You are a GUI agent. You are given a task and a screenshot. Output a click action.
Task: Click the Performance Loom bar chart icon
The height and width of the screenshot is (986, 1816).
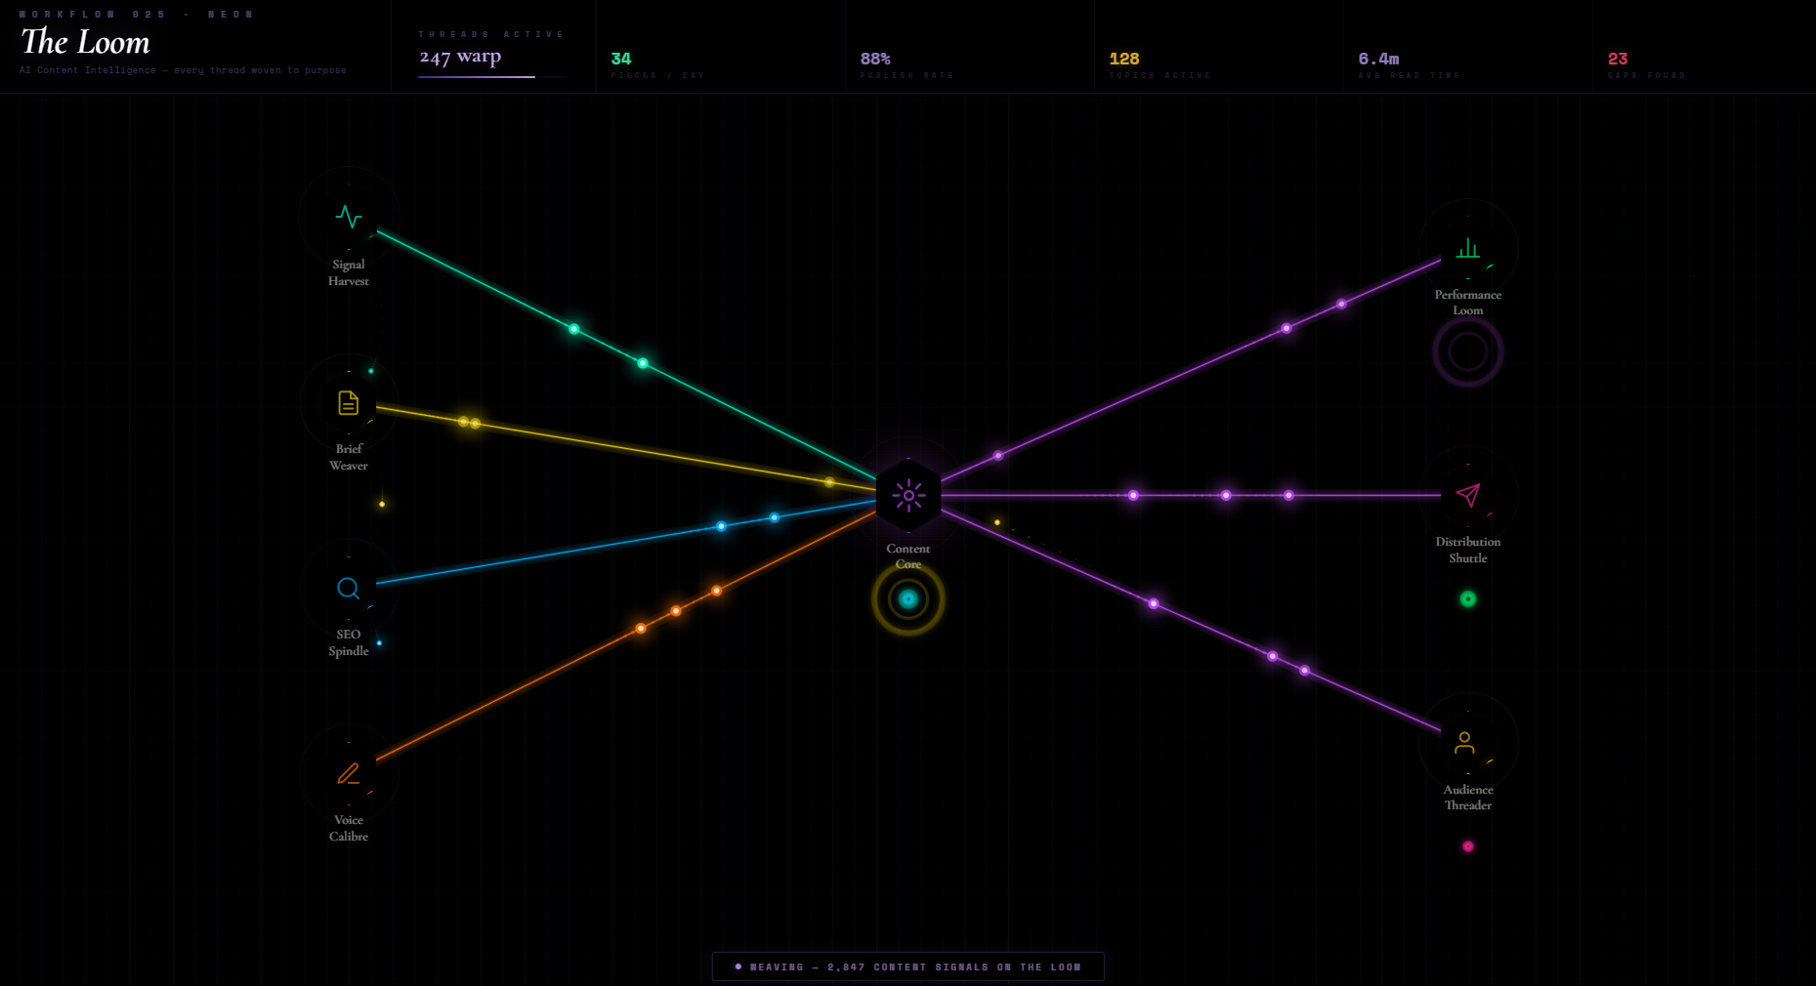pos(1468,249)
